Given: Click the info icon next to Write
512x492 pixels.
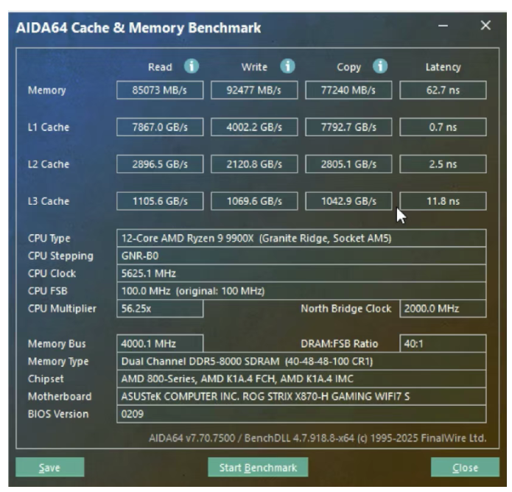Looking at the screenshot, I should [287, 66].
